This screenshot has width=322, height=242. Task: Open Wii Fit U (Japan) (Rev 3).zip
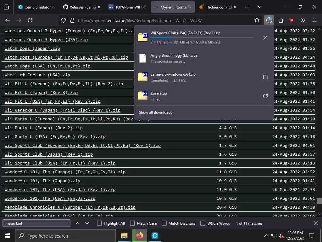pyautogui.click(x=41, y=93)
